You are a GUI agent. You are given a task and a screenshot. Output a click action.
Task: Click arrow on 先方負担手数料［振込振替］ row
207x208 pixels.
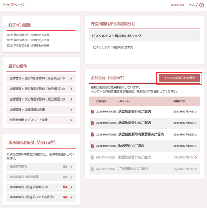[x=71, y=99]
